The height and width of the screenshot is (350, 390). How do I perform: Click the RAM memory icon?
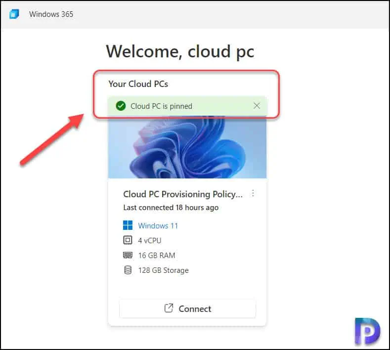click(128, 255)
